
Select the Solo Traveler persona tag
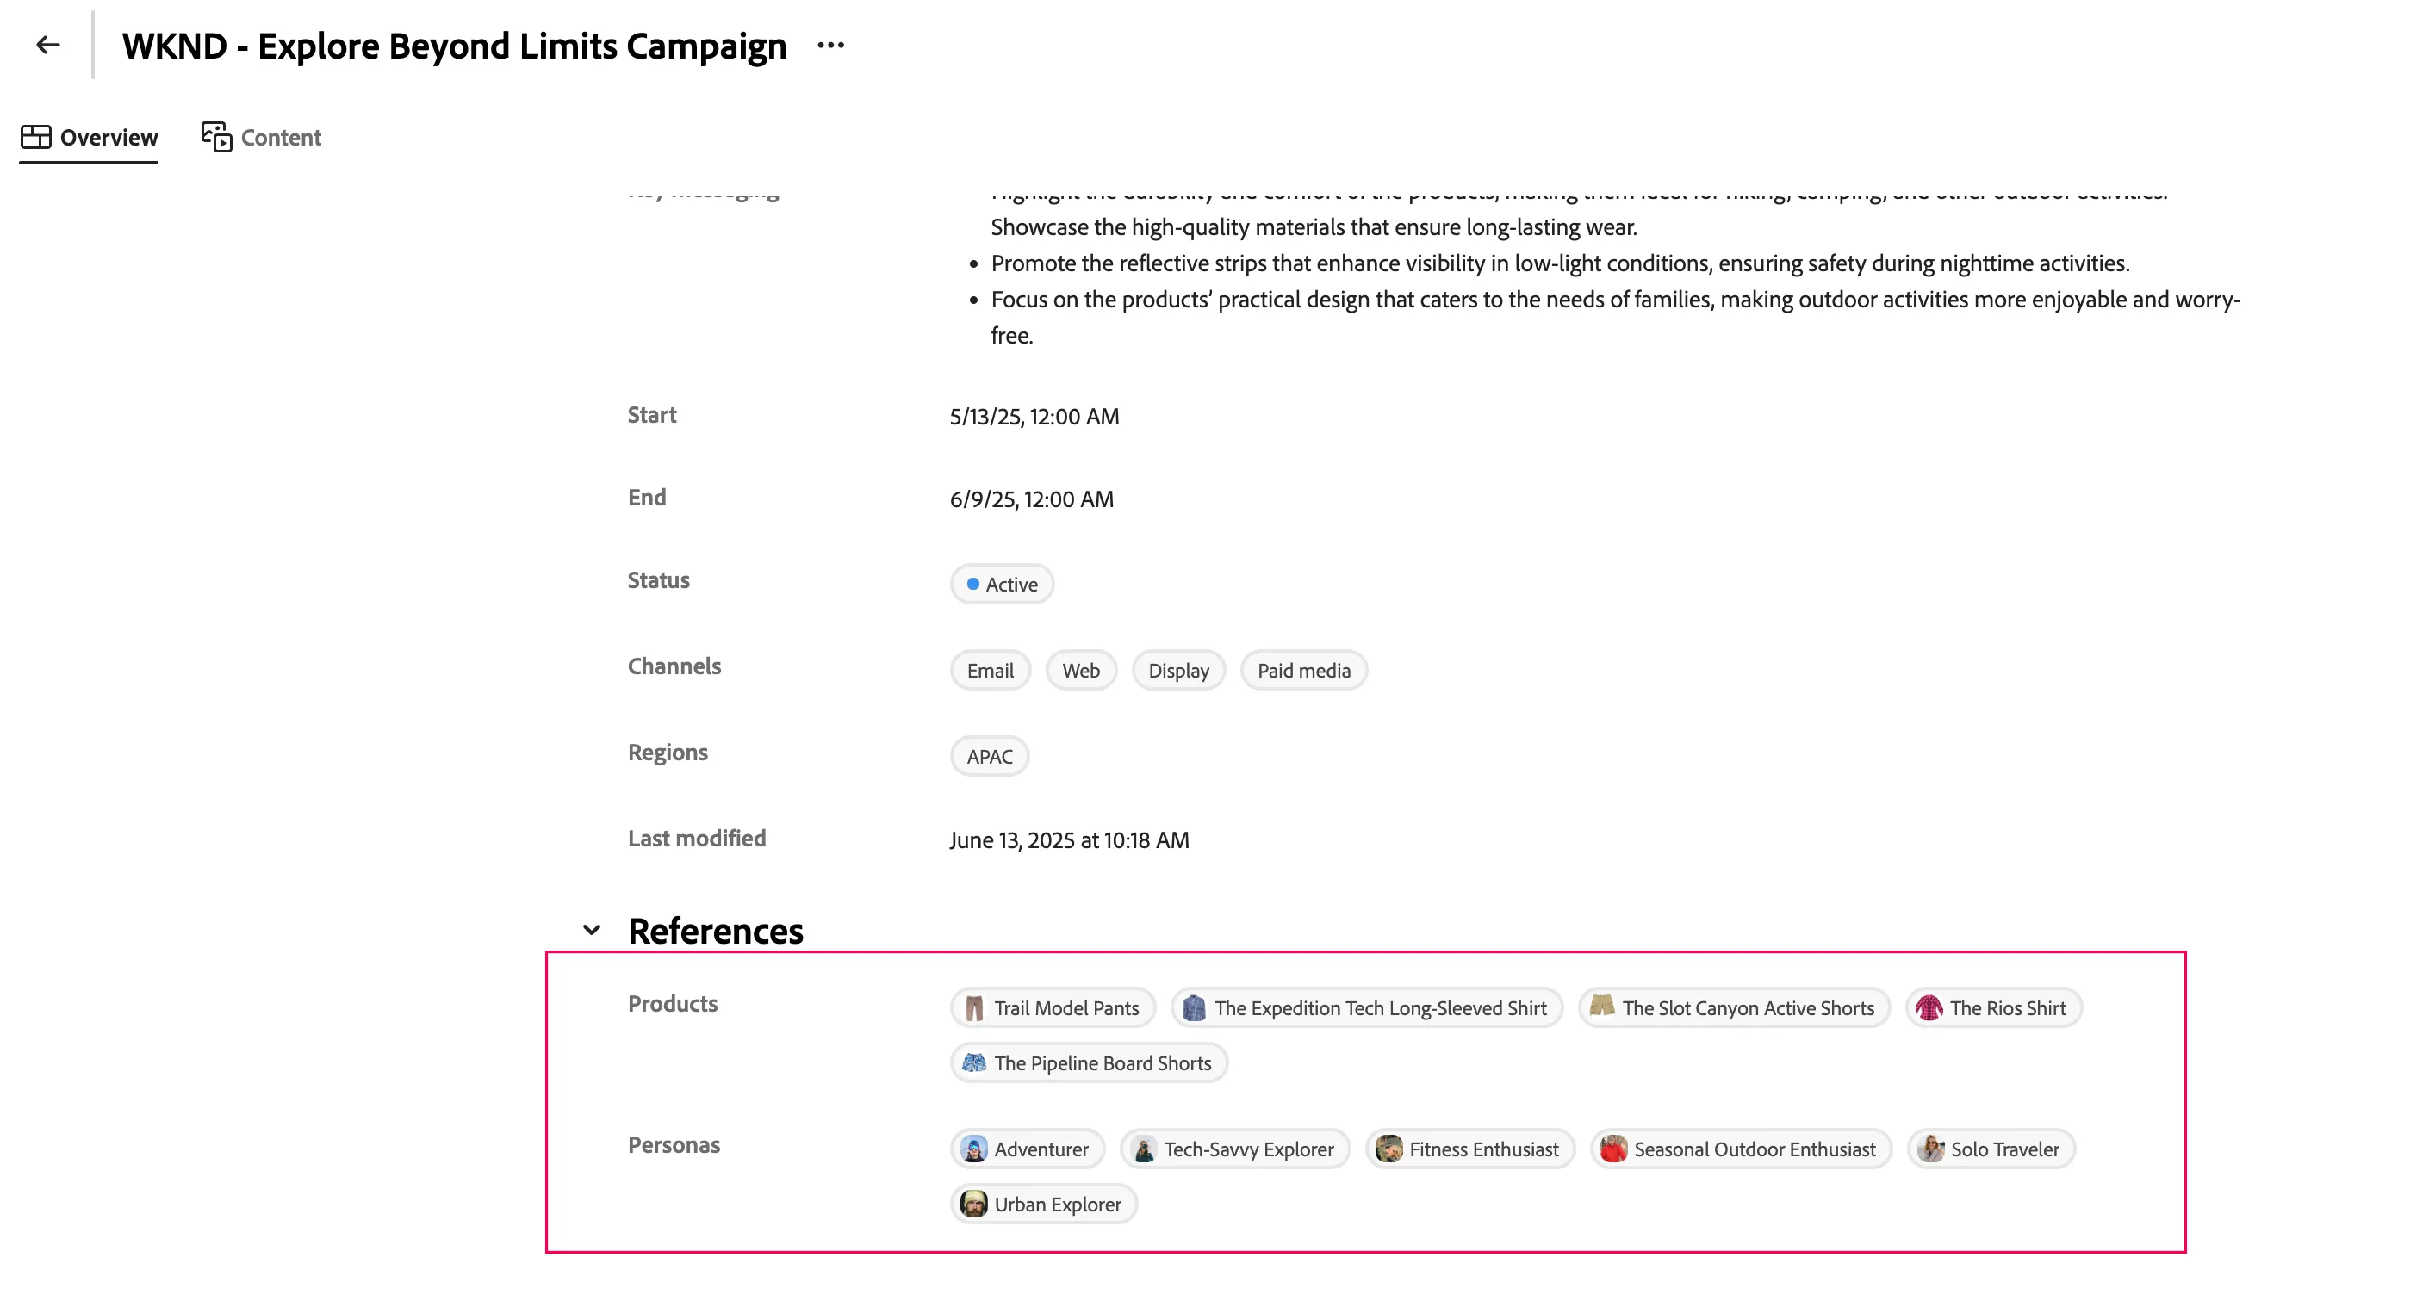(1991, 1149)
